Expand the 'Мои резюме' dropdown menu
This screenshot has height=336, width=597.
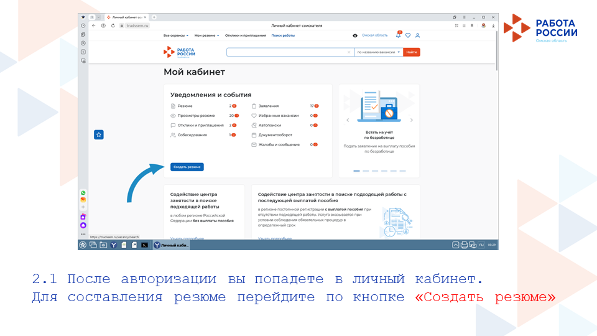pos(206,35)
